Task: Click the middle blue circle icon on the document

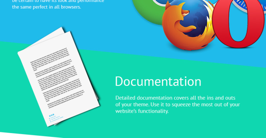Action: (52, 115)
